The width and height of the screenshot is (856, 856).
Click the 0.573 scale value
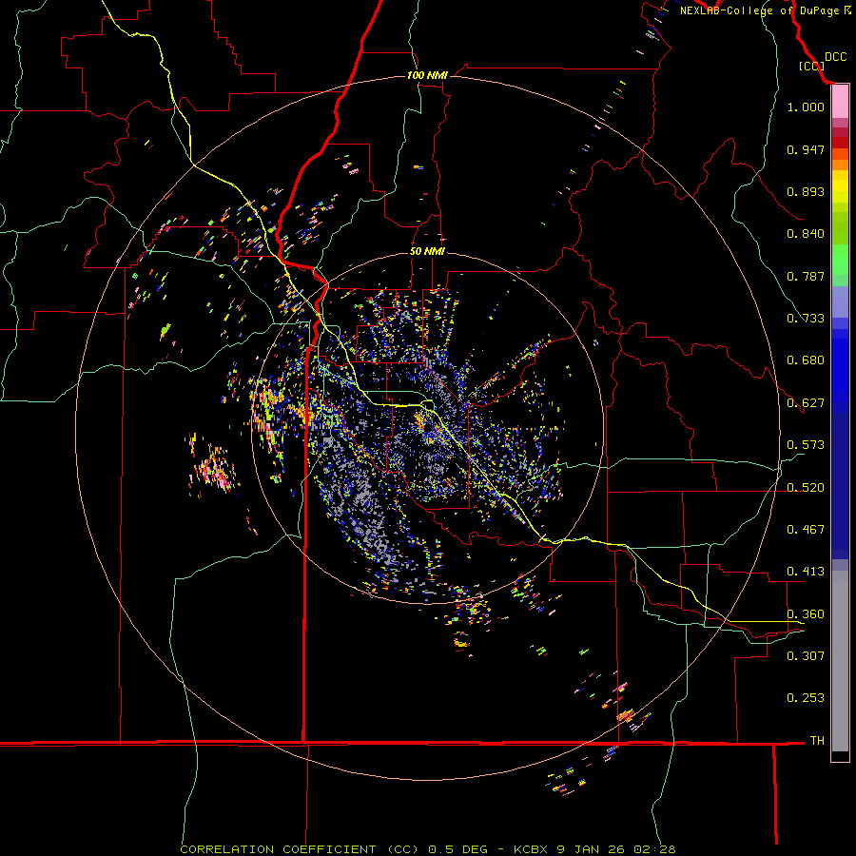(x=806, y=445)
